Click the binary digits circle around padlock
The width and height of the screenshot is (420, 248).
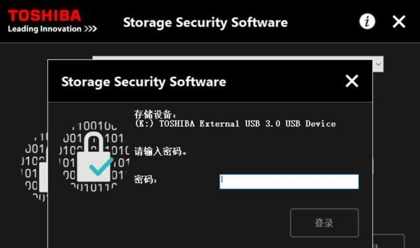[94, 157]
